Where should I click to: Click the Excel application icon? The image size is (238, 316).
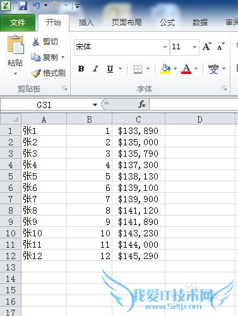[6, 6]
